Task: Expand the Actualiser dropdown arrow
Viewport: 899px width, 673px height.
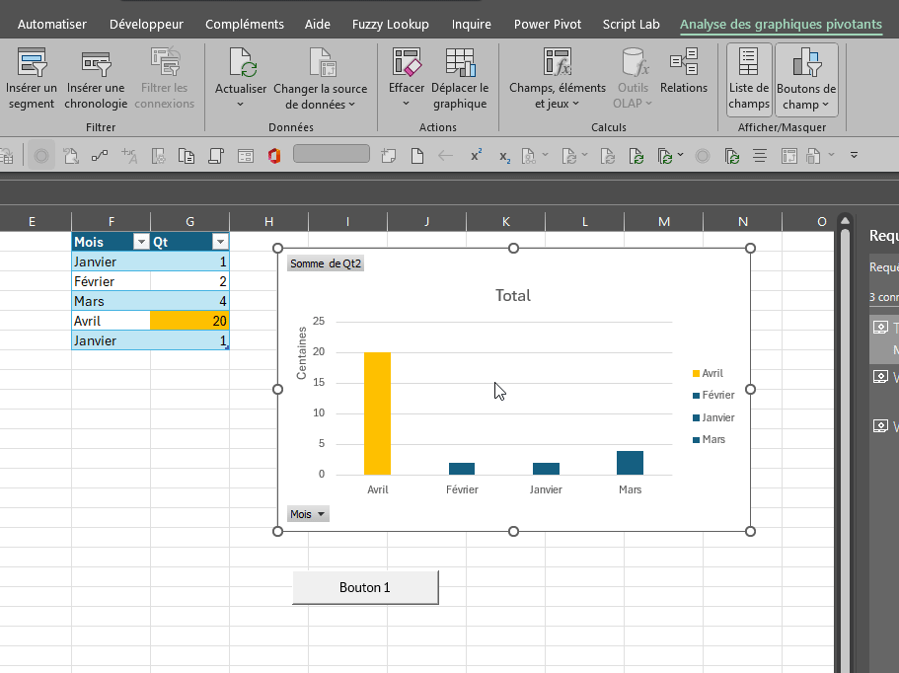Action: (240, 105)
